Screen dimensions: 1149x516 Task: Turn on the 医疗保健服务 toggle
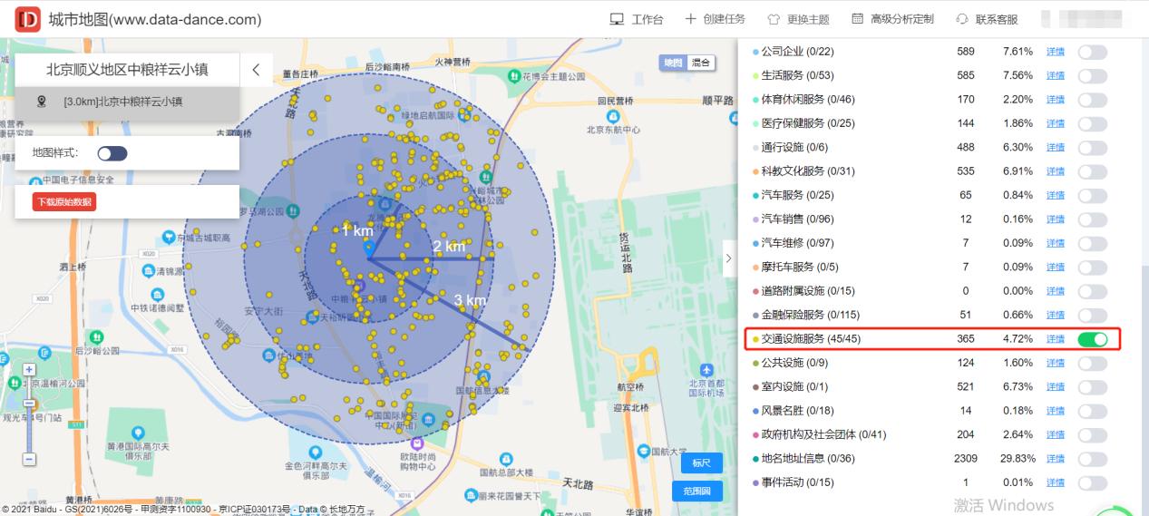pos(1092,123)
